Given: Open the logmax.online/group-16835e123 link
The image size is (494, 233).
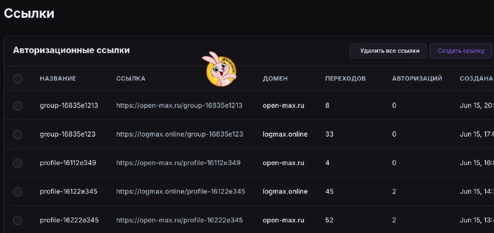Looking at the screenshot, I should 180,134.
